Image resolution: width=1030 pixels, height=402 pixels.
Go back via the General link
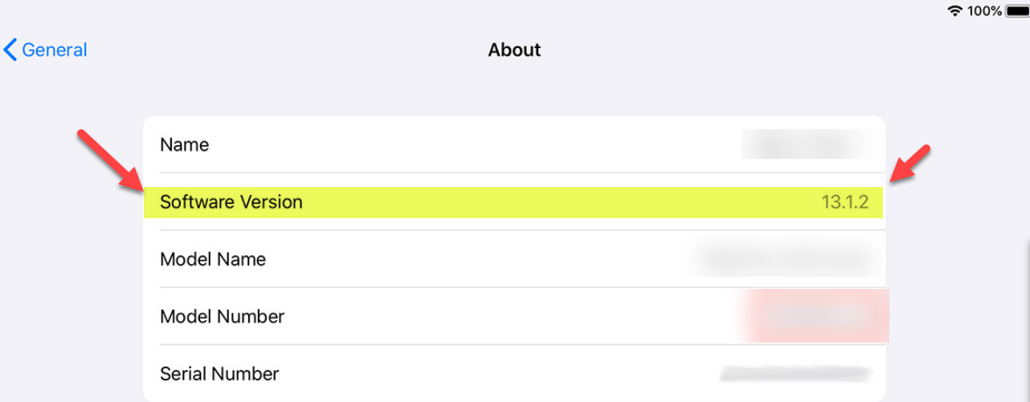55,50
